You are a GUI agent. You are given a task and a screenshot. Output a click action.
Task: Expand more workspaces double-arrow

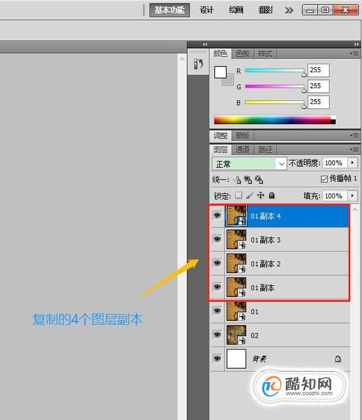pos(289,11)
